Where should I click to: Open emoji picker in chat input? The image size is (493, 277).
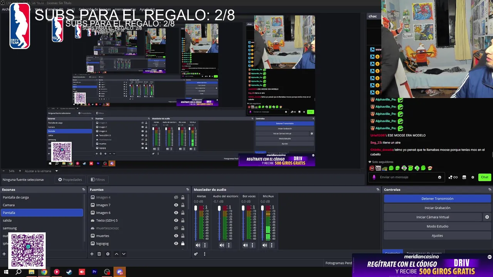pyautogui.click(x=439, y=177)
